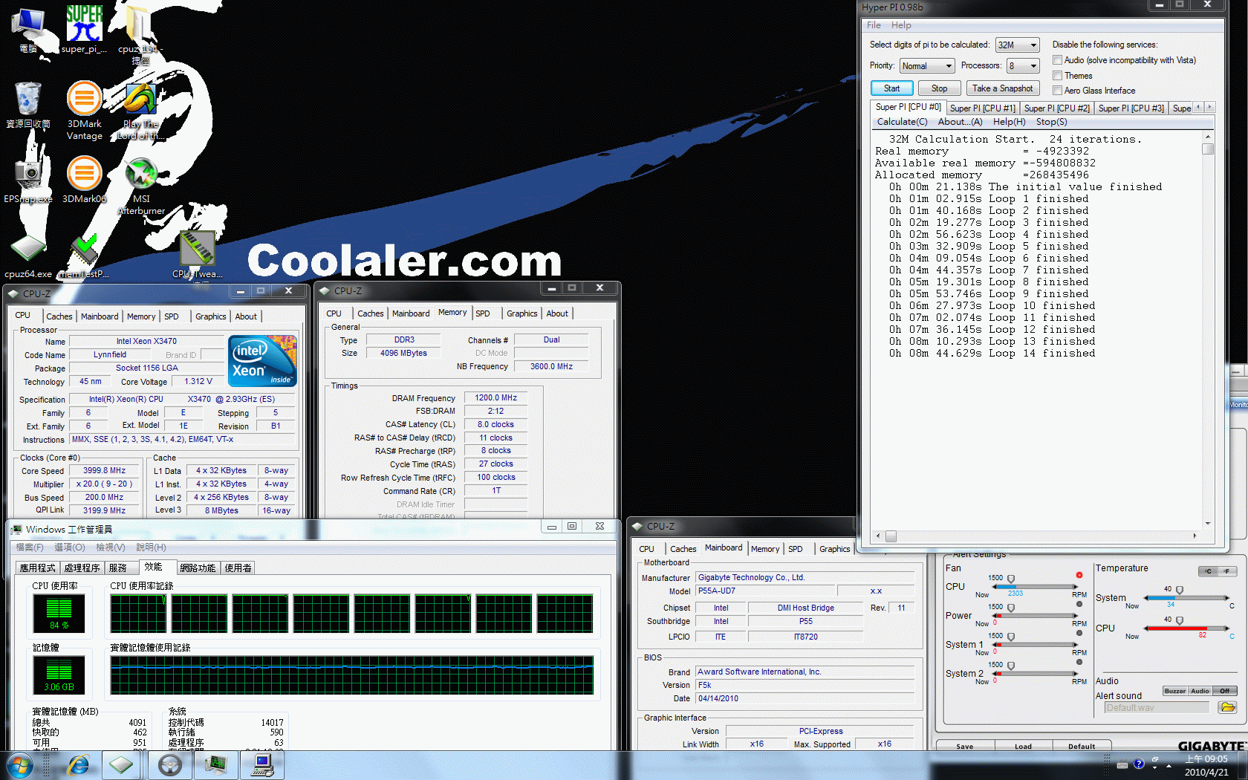Screen dimensions: 1248x780
Task: Toggle System 1 fan alert indicator
Action: pyautogui.click(x=1079, y=633)
